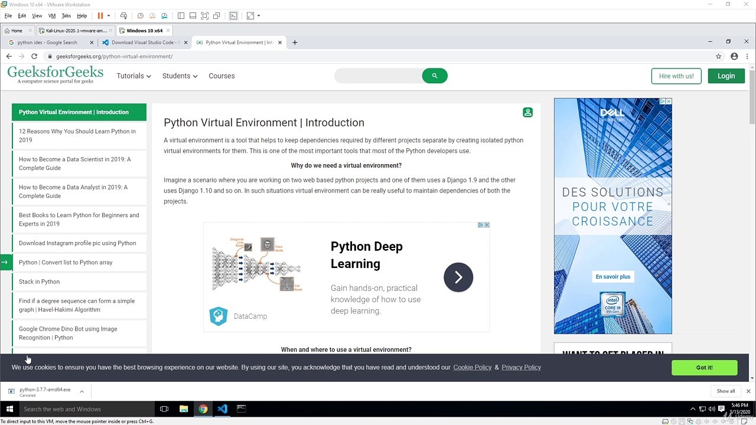The image size is (756, 425).
Task: Select 'Stack in Python' sidebar article
Action: (39, 282)
